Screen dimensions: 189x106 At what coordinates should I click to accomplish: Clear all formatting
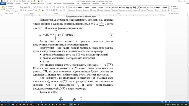pos(44,7)
